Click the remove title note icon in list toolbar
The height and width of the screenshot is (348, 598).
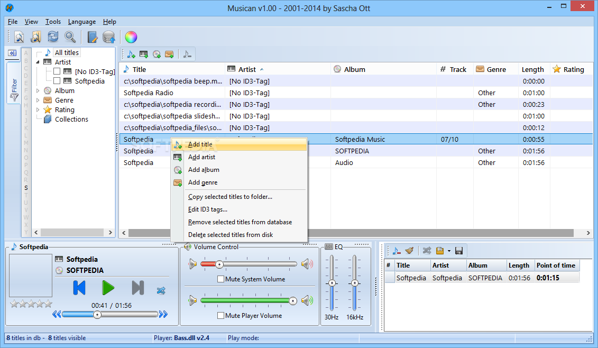(187, 54)
